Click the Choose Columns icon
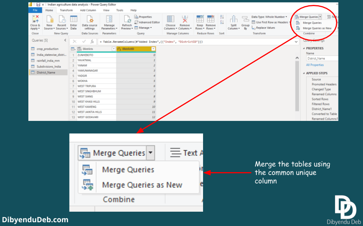 click(171, 19)
